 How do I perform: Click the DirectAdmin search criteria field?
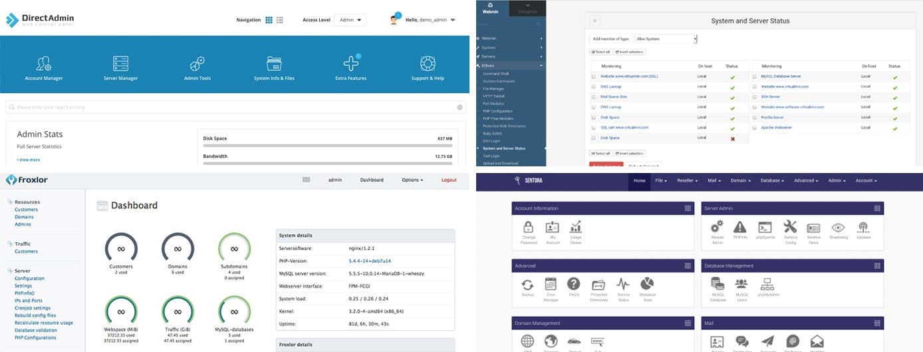click(235, 107)
